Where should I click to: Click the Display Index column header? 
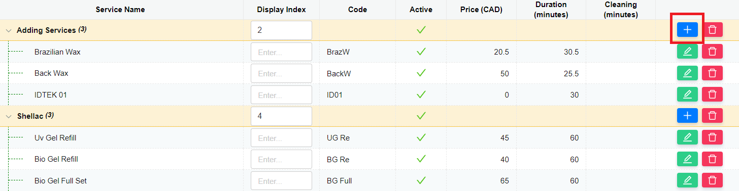coord(281,10)
